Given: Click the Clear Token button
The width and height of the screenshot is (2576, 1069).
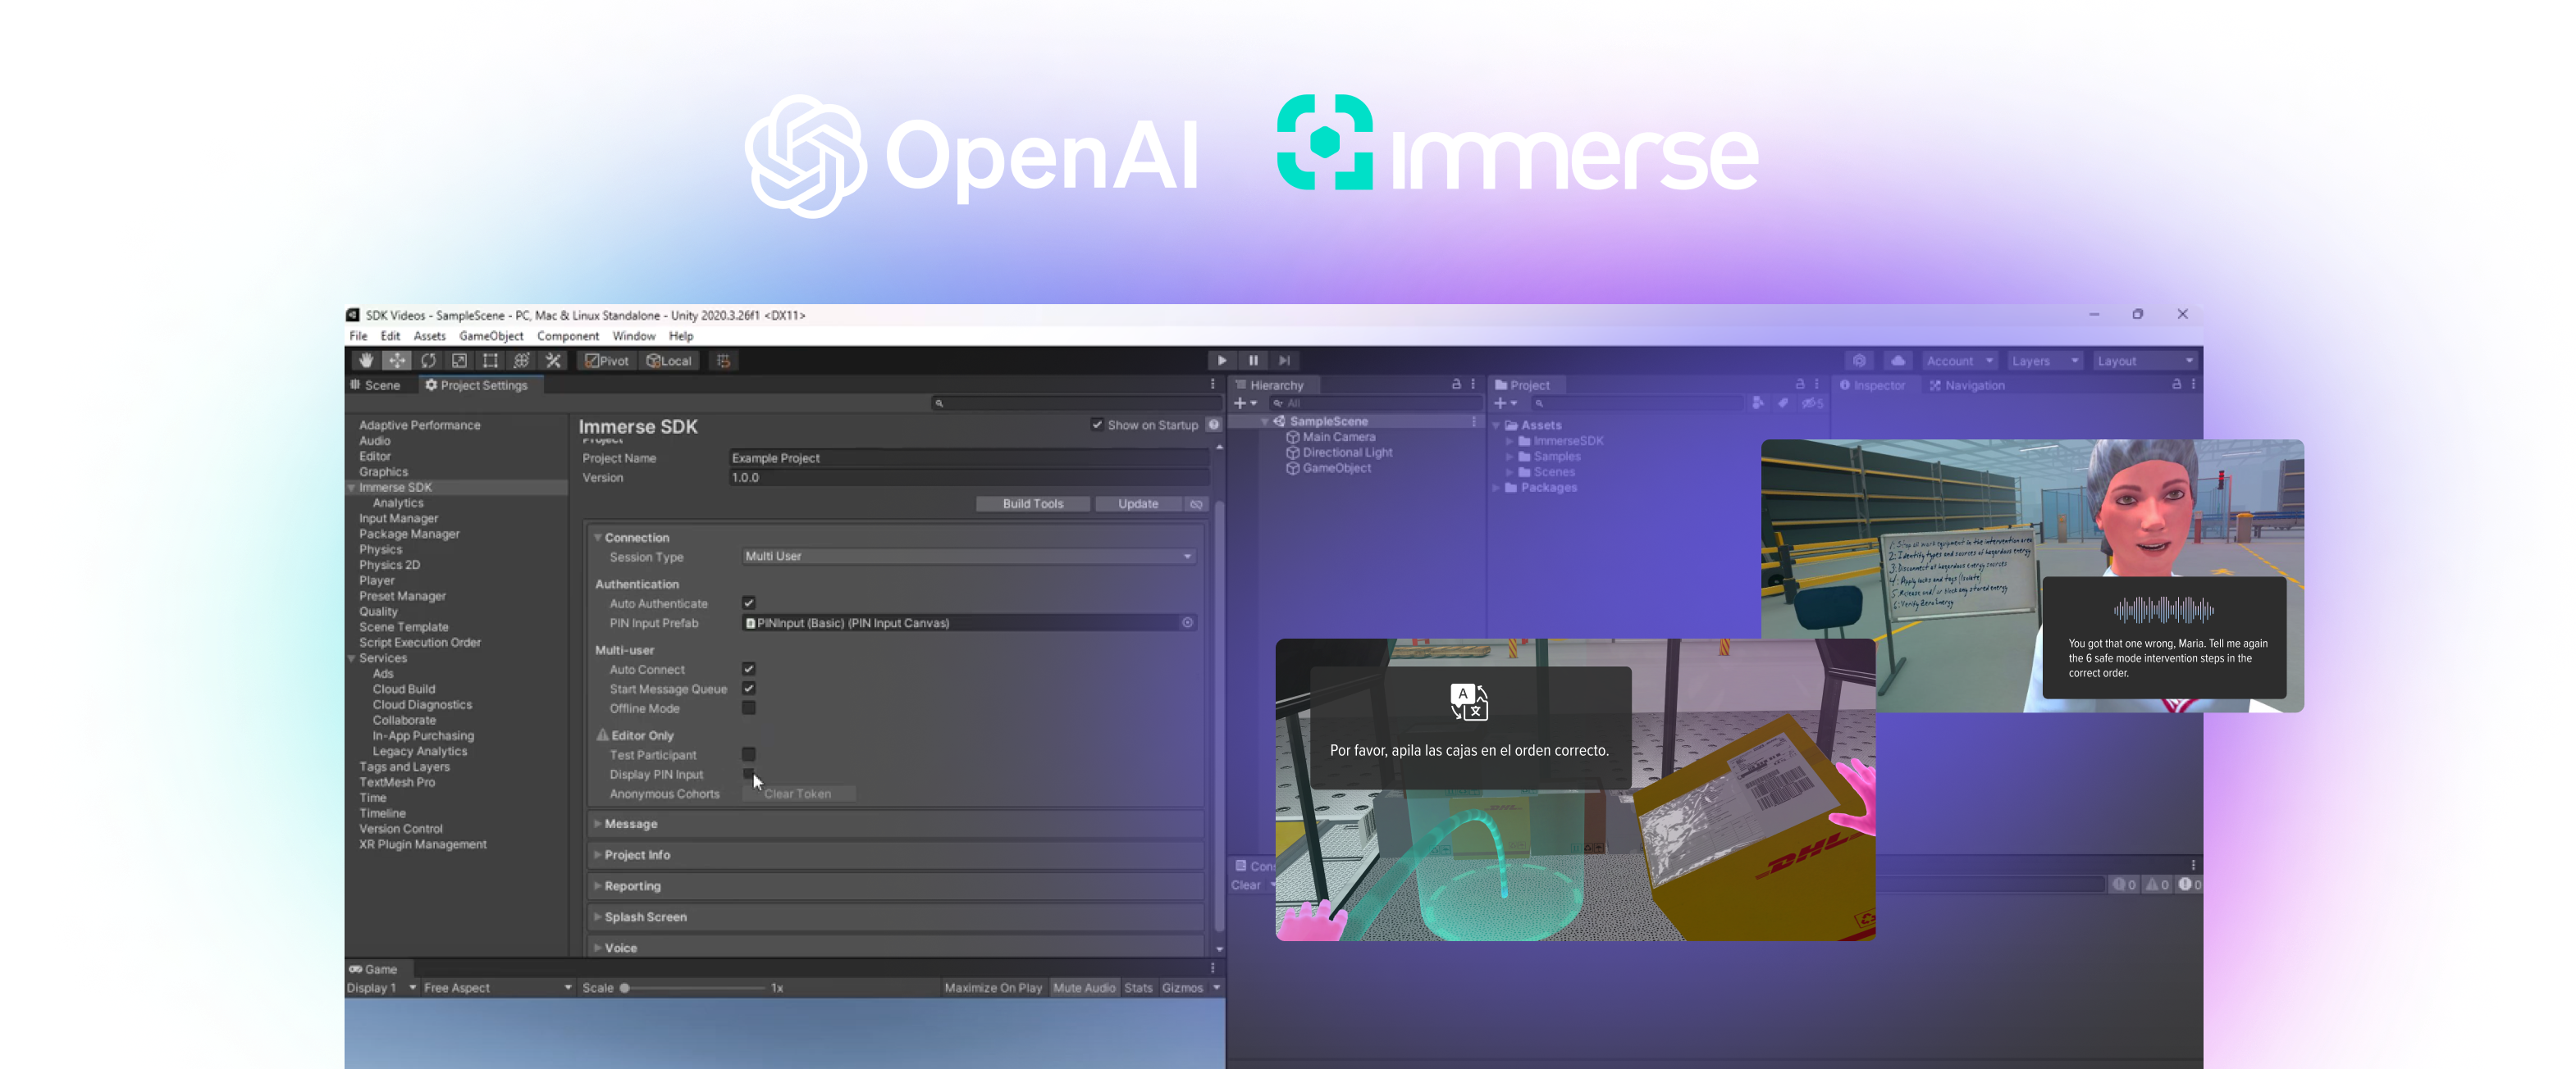Looking at the screenshot, I should (798, 794).
